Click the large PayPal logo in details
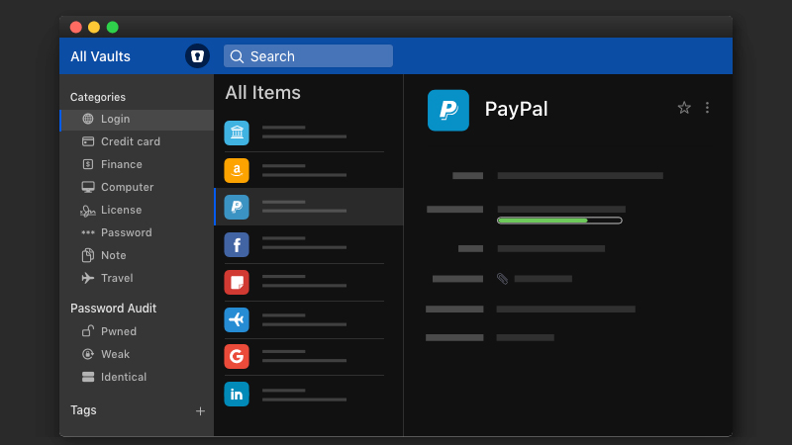This screenshot has height=445, width=792. tap(448, 110)
